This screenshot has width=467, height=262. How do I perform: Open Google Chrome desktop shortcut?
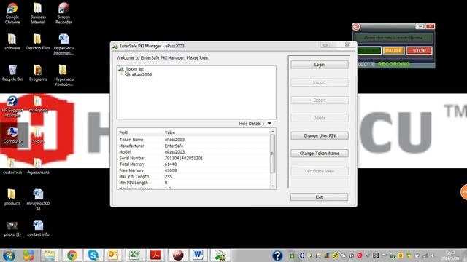pyautogui.click(x=12, y=13)
